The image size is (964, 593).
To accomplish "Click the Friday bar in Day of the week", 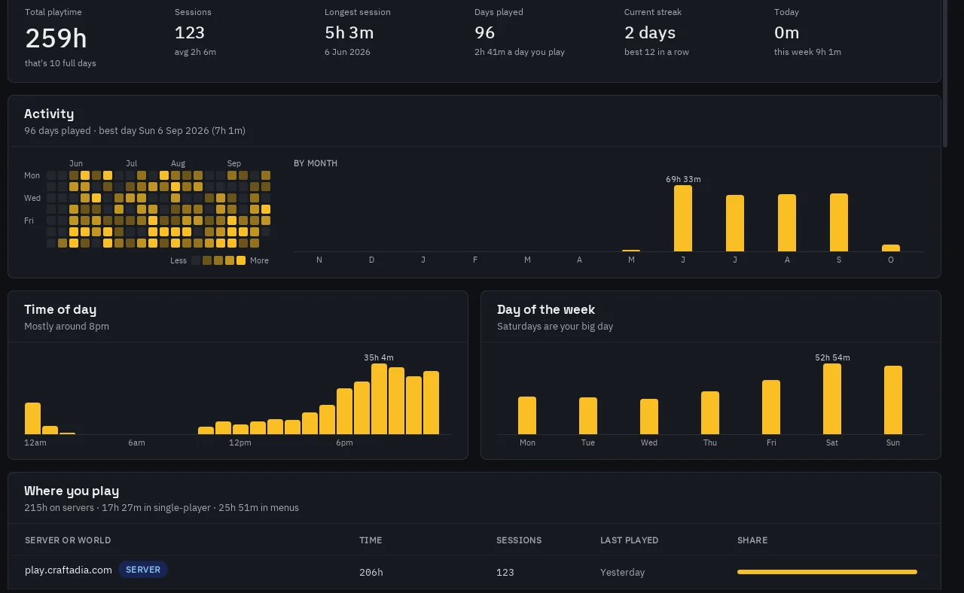I will click(771, 407).
